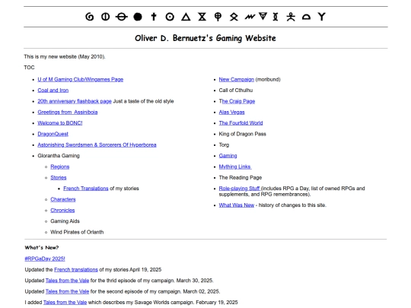Click the stick-figure man rune
Image resolution: width=411 pixels, height=308 pixels.
point(291,17)
